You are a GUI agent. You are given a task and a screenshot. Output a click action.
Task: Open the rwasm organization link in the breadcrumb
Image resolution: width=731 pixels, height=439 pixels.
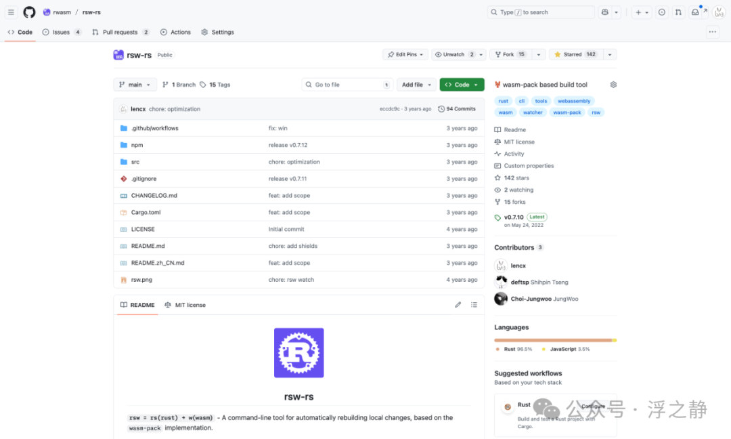62,12
